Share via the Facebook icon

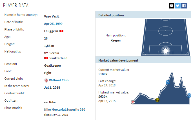(184, 5)
